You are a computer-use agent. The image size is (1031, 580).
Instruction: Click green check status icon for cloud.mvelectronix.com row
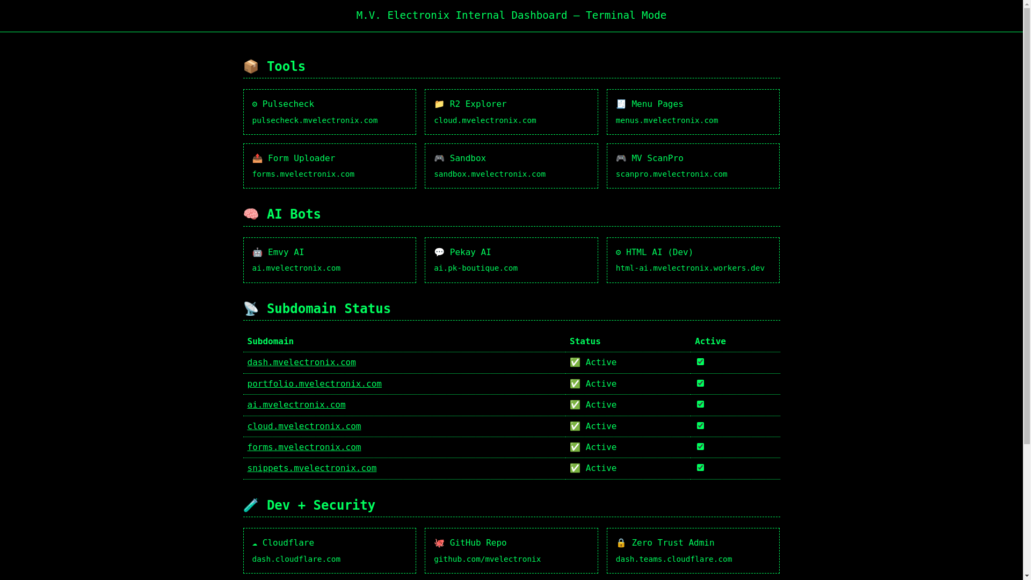[x=575, y=426]
